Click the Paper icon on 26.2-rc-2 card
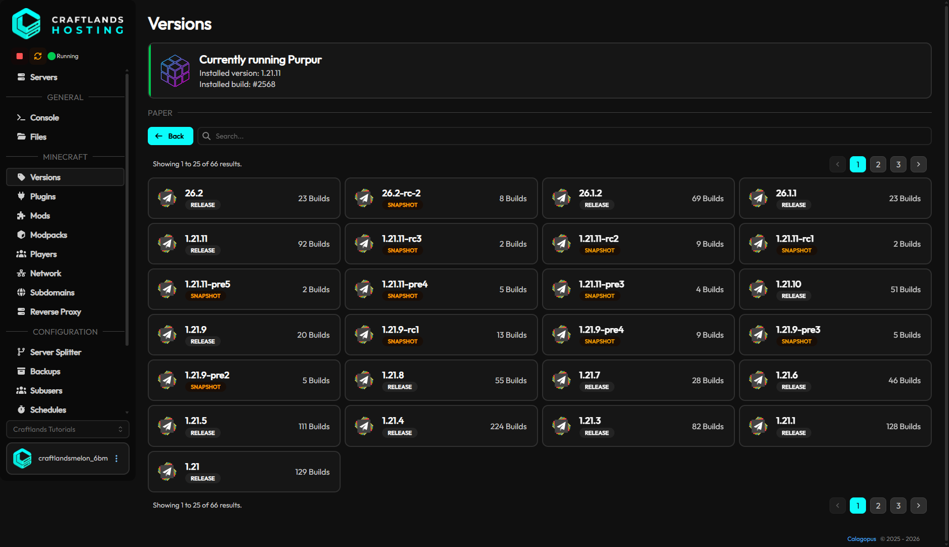The image size is (949, 547). [x=364, y=198]
